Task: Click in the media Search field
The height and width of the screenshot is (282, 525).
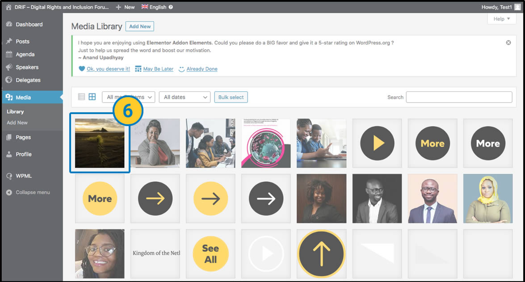Action: (x=458, y=97)
